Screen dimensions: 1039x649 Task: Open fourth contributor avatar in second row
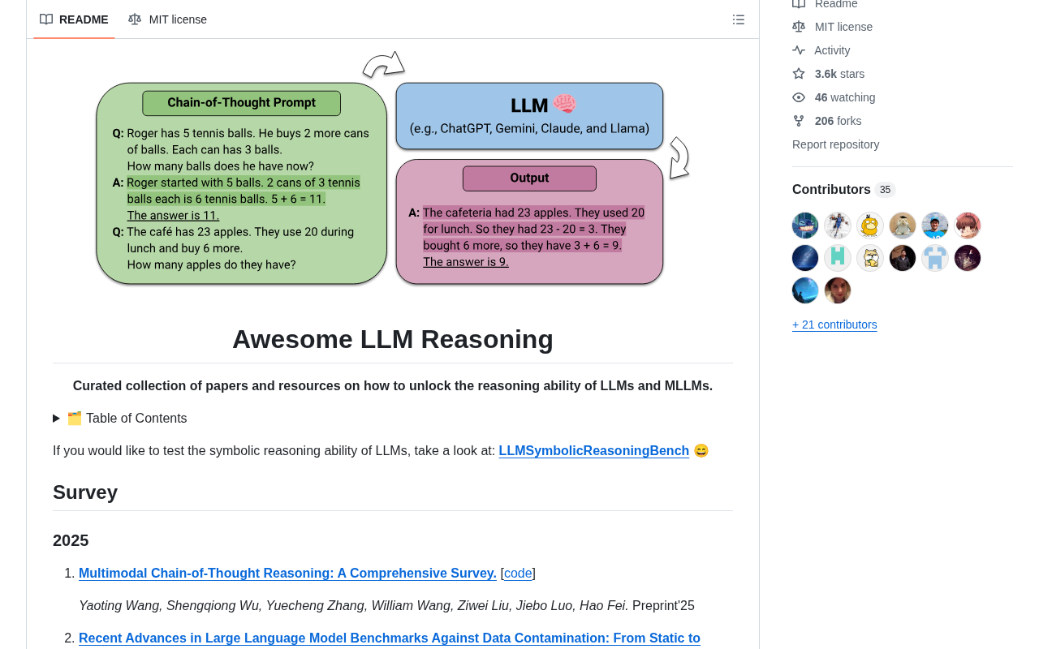[903, 258]
